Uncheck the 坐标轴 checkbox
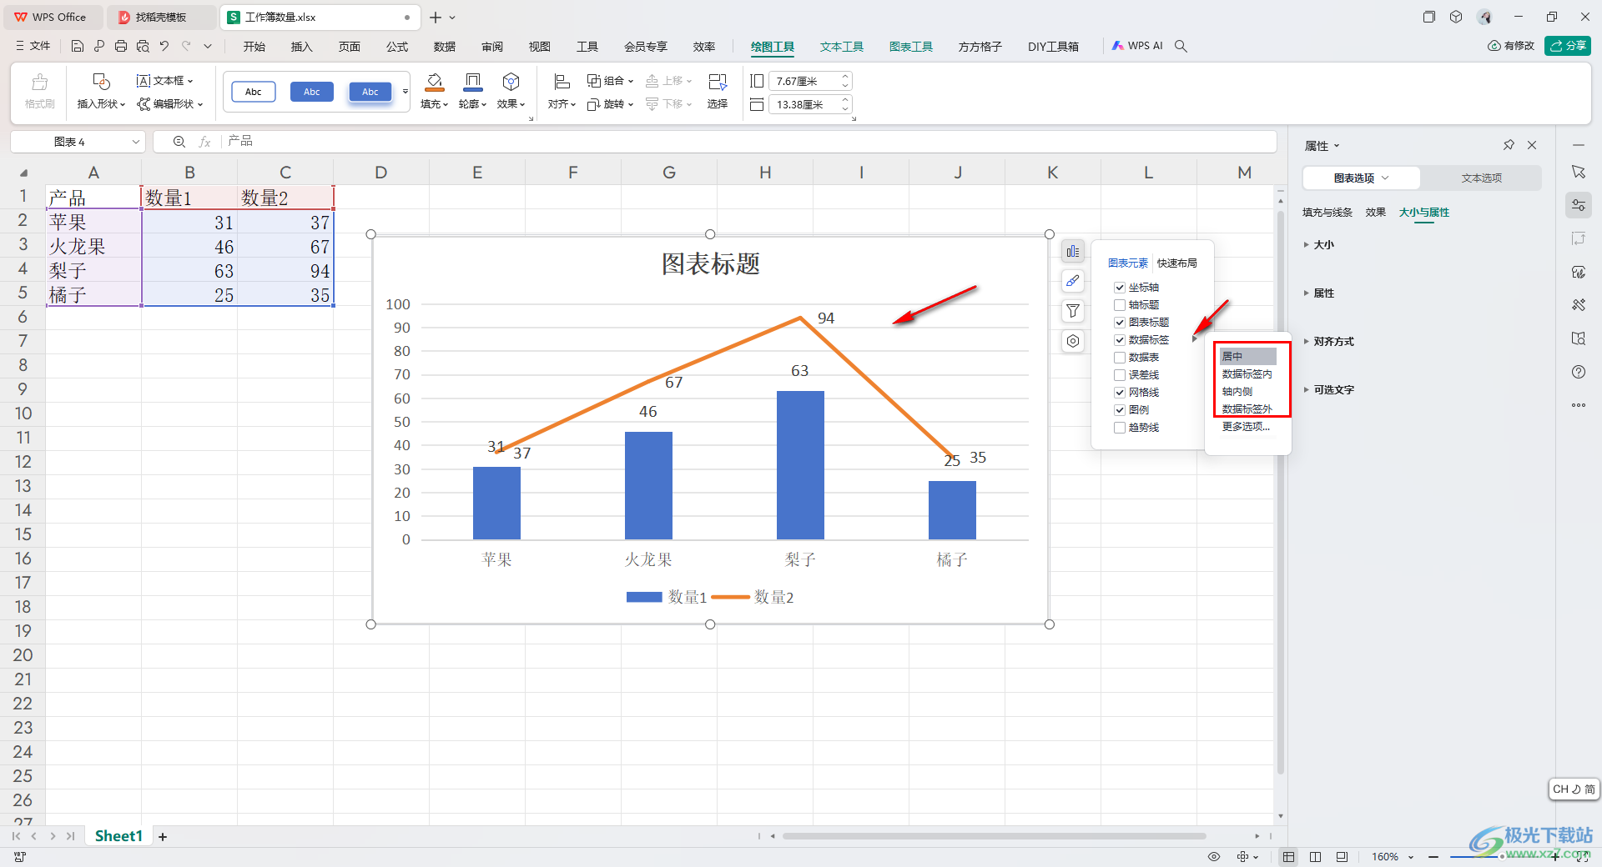 [1120, 288]
